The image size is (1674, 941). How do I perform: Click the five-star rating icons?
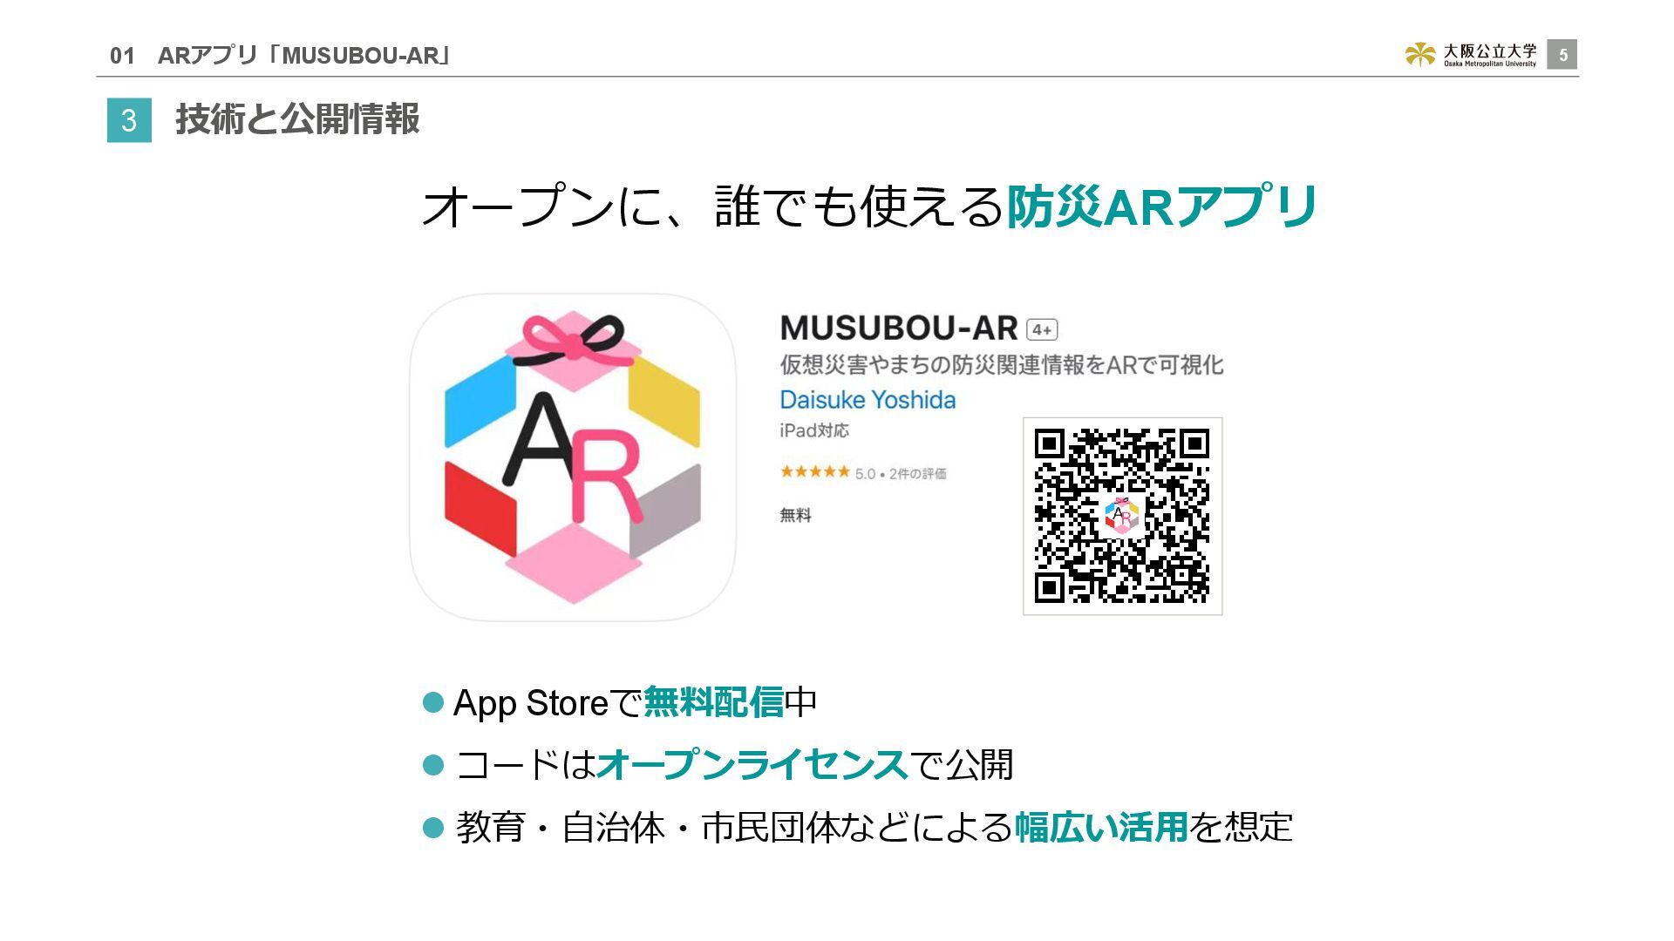814,472
